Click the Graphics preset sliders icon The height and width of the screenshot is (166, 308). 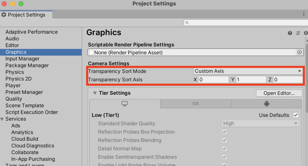click(x=298, y=33)
